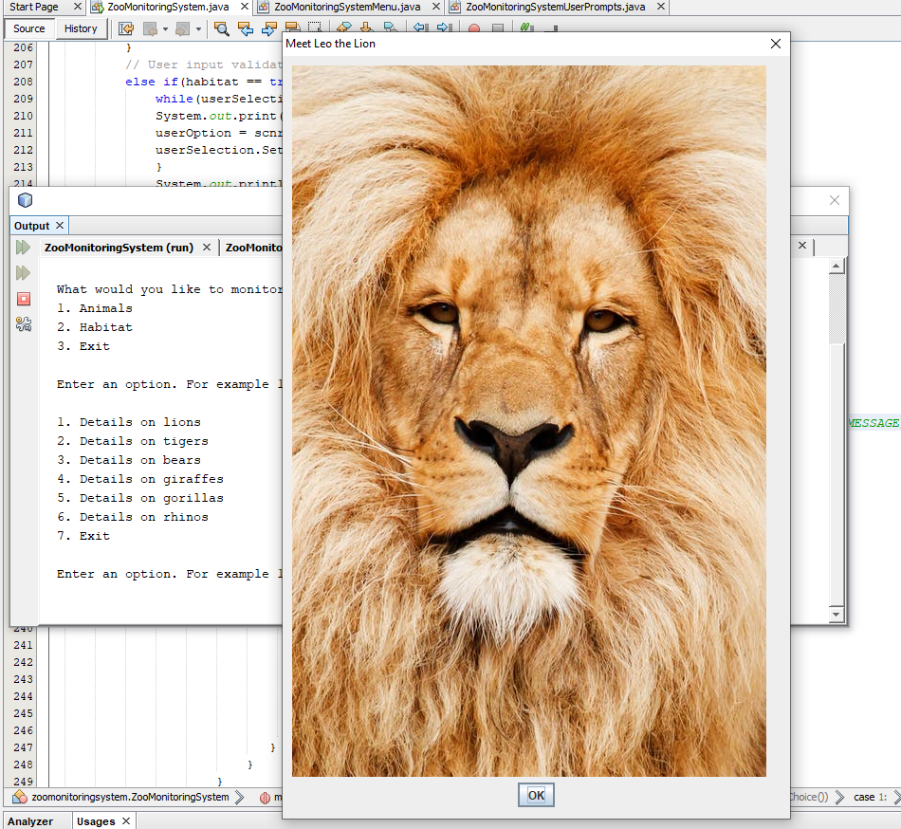
Task: Click the case 1: breadcrumb
Action: click(870, 797)
